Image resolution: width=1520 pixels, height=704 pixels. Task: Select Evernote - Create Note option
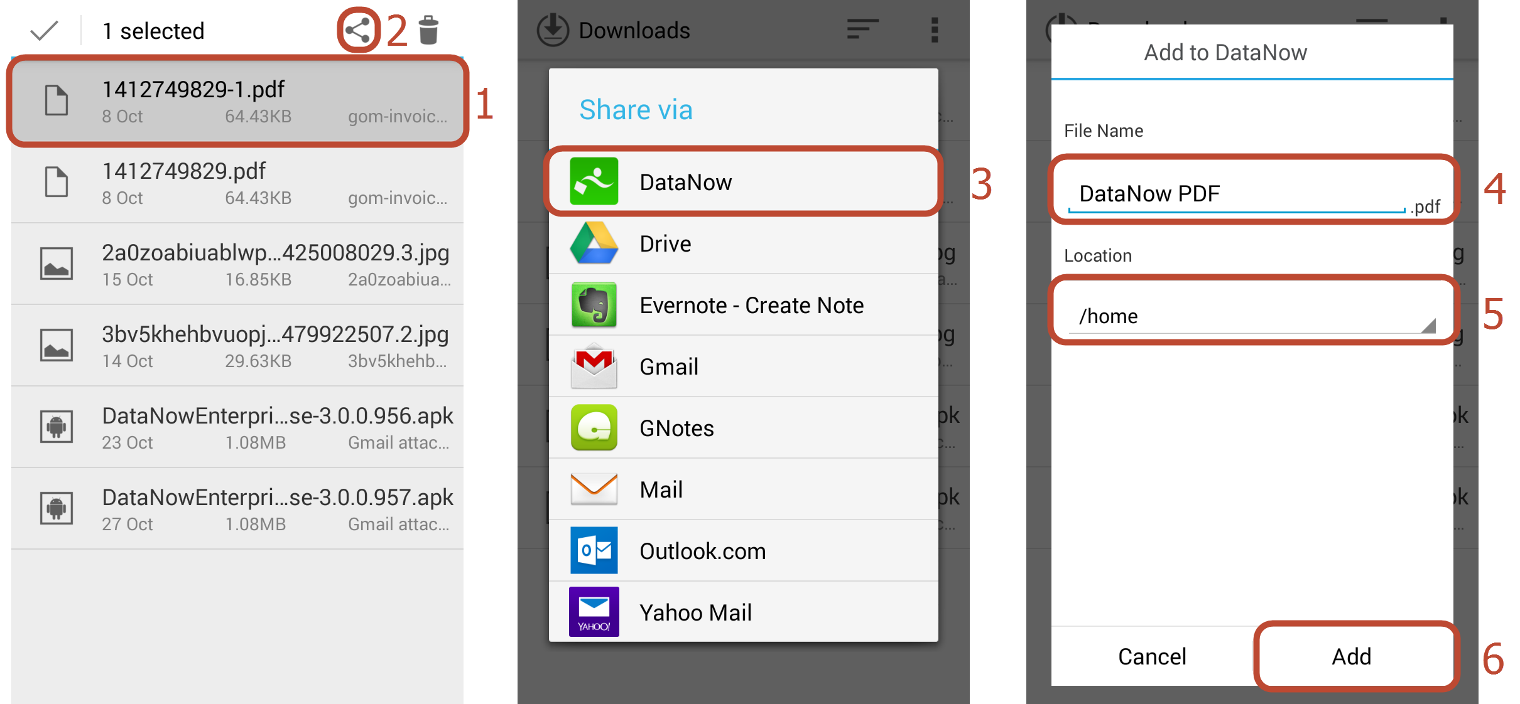744,305
